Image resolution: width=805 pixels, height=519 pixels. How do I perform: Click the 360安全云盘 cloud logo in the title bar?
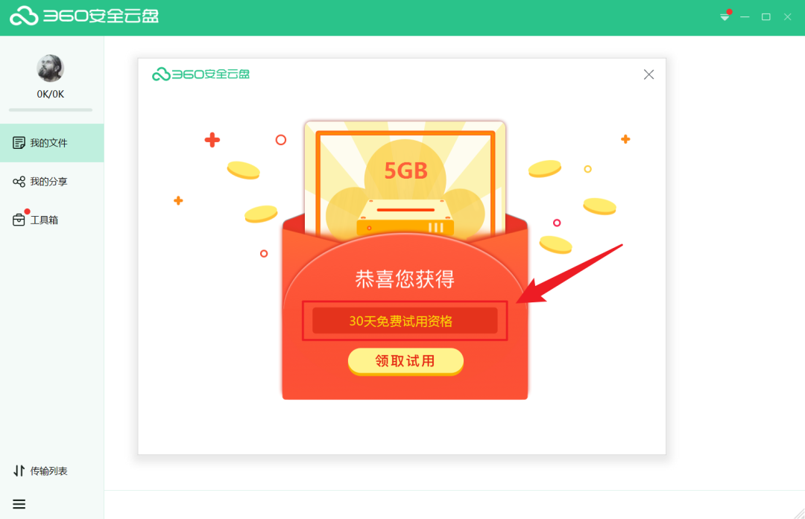point(85,16)
